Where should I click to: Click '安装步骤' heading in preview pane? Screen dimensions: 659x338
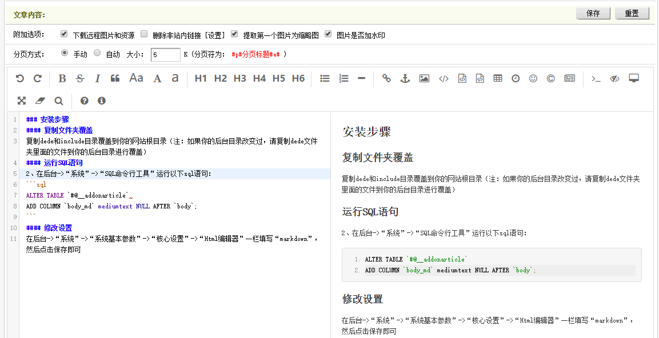(x=366, y=131)
